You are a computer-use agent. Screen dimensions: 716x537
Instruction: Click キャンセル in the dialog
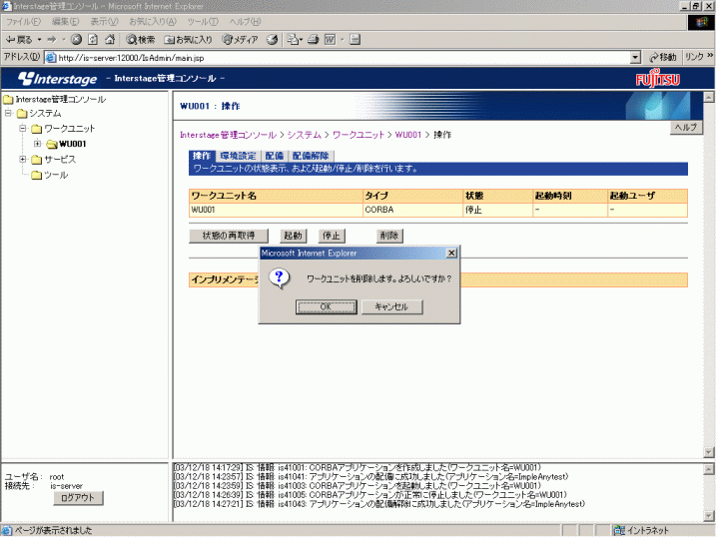point(390,307)
